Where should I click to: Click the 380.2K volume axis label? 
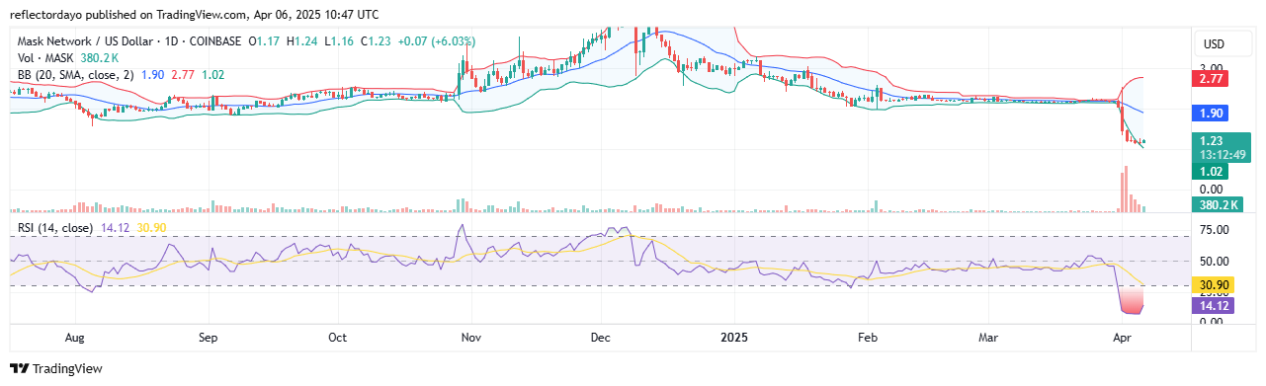coord(1219,205)
